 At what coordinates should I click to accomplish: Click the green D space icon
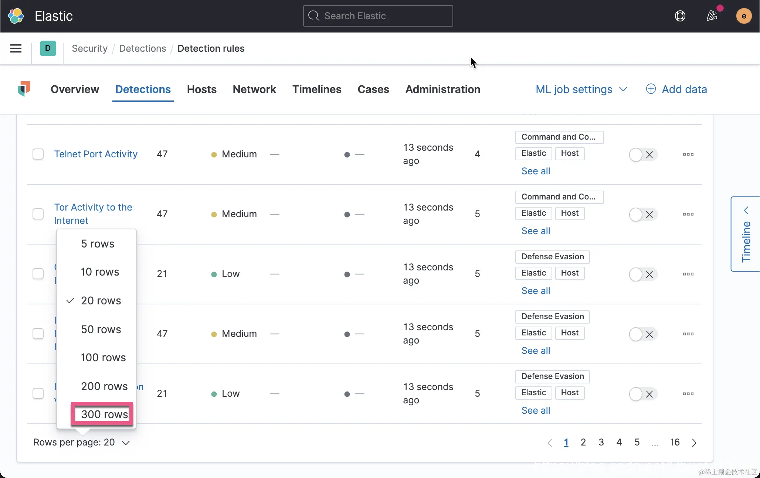click(48, 48)
